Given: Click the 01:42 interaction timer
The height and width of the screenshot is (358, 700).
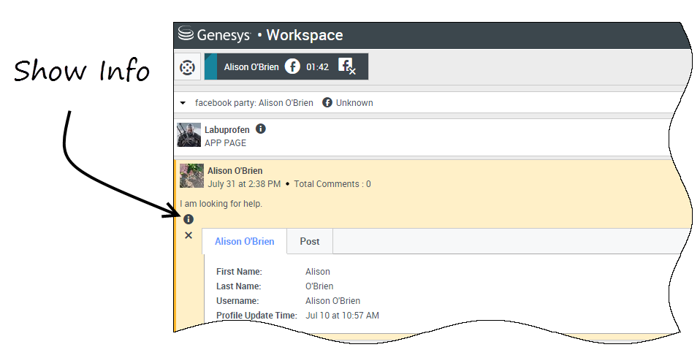Looking at the screenshot, I should point(317,66).
